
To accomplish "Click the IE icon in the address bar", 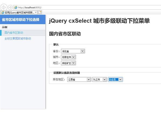I will tap(16, 7).
